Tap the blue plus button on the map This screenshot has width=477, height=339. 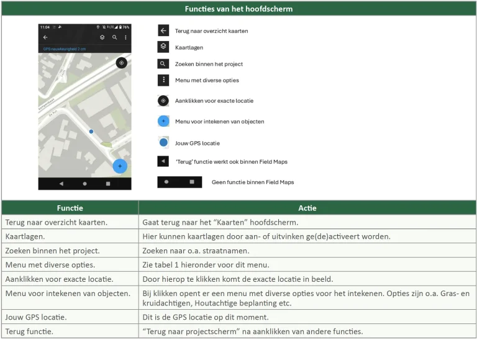[x=120, y=166]
